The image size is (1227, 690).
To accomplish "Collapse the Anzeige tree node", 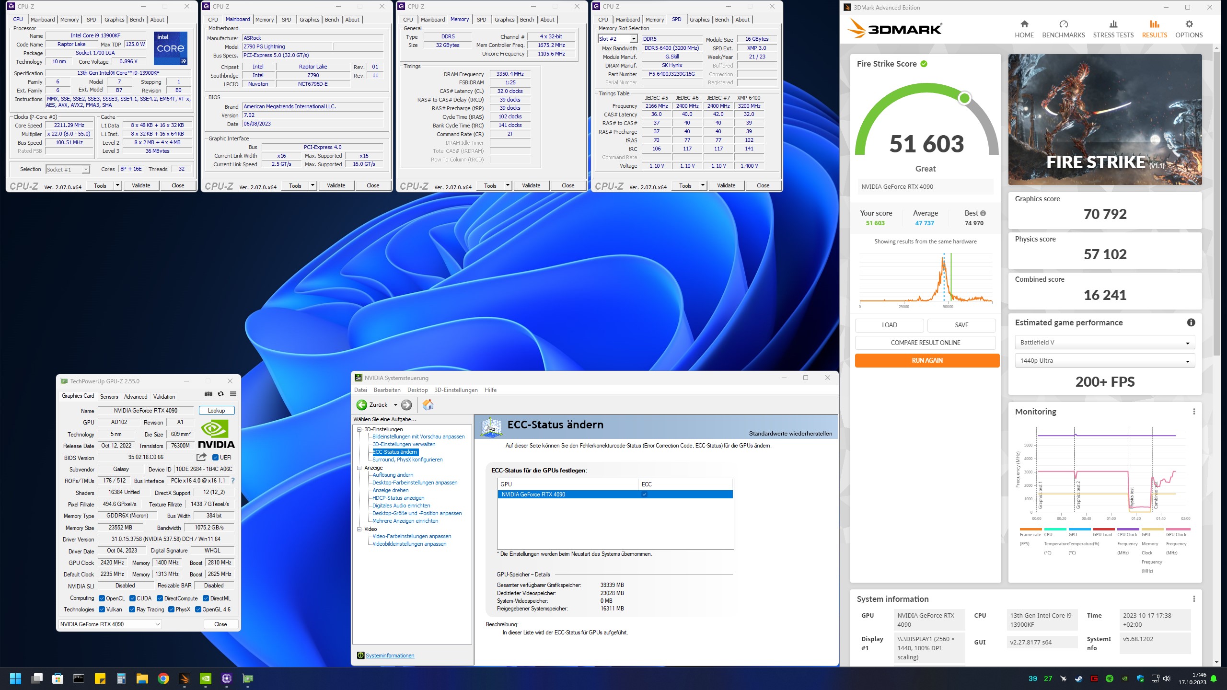I will coord(359,468).
